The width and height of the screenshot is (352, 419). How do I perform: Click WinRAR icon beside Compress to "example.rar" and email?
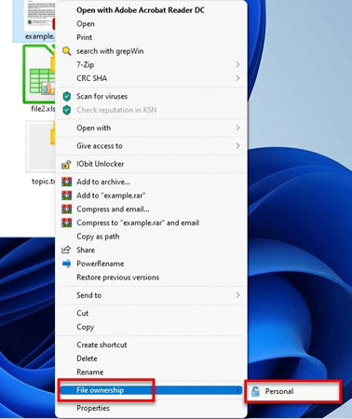tap(66, 223)
